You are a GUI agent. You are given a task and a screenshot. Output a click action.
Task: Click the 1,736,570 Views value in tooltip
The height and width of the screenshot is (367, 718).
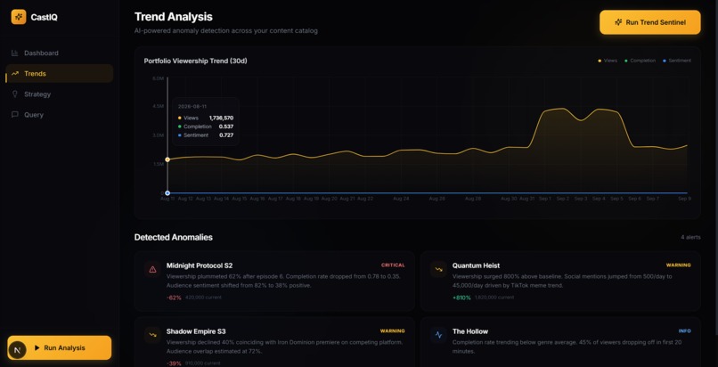(x=221, y=118)
